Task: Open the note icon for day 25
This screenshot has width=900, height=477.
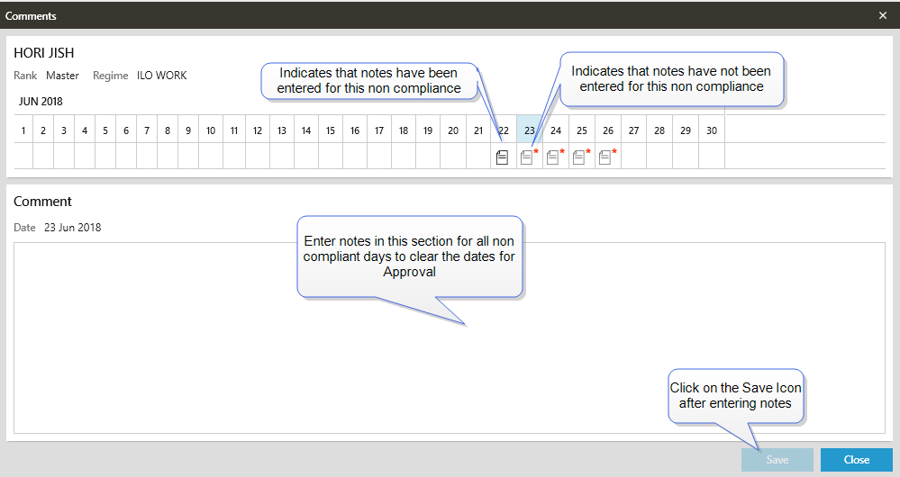Action: pos(579,157)
